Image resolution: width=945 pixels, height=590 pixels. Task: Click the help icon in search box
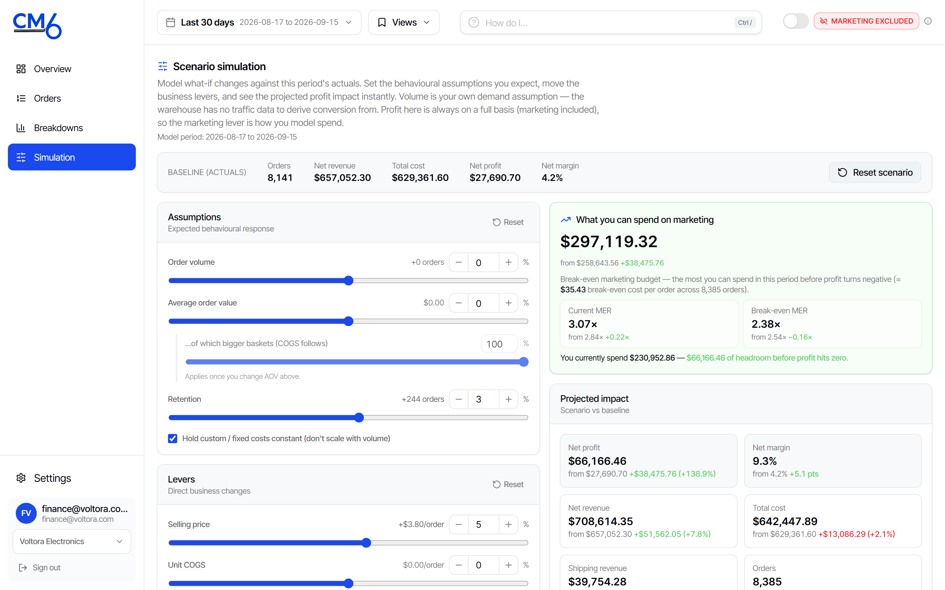tap(474, 23)
